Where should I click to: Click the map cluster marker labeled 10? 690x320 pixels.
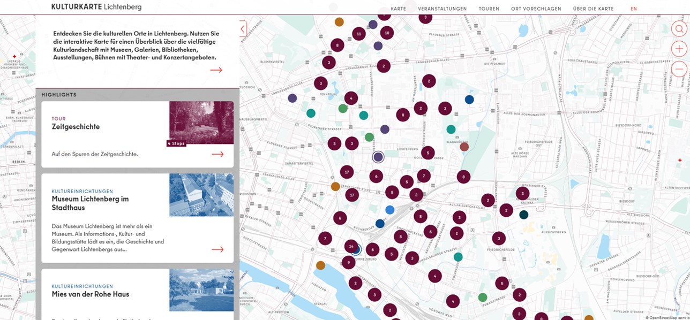pos(387,33)
